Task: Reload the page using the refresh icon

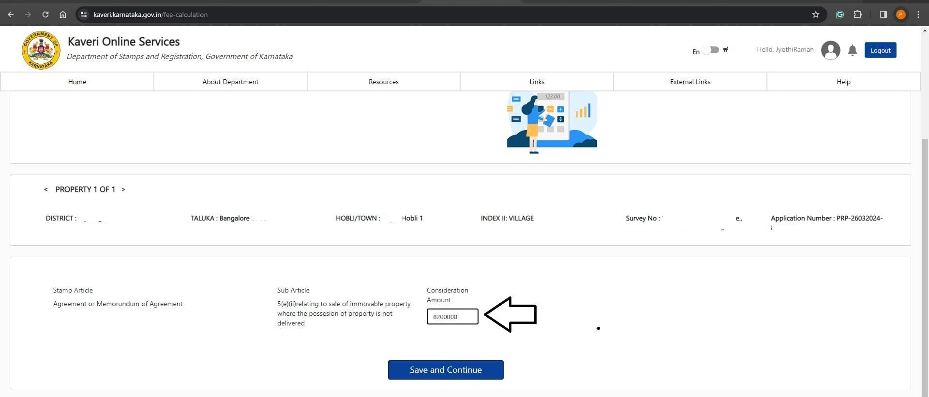Action: click(45, 15)
